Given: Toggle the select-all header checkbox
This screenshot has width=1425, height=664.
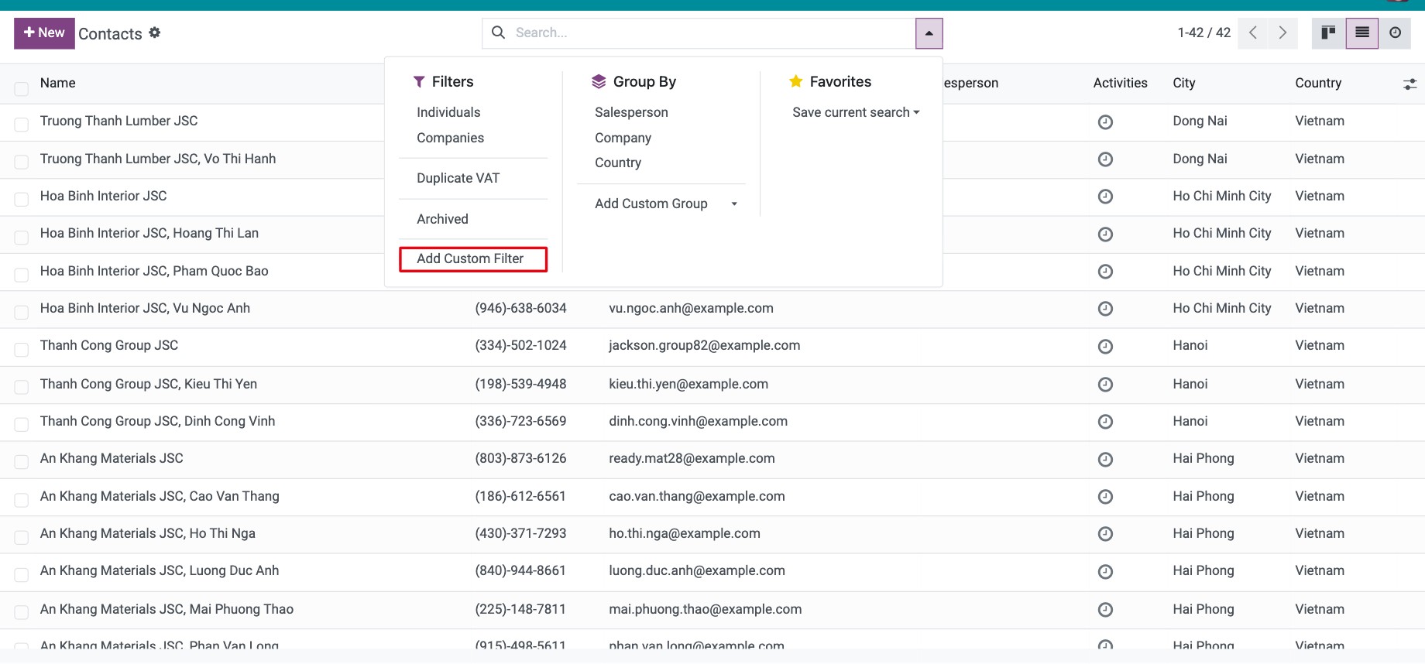Looking at the screenshot, I should tap(22, 89).
